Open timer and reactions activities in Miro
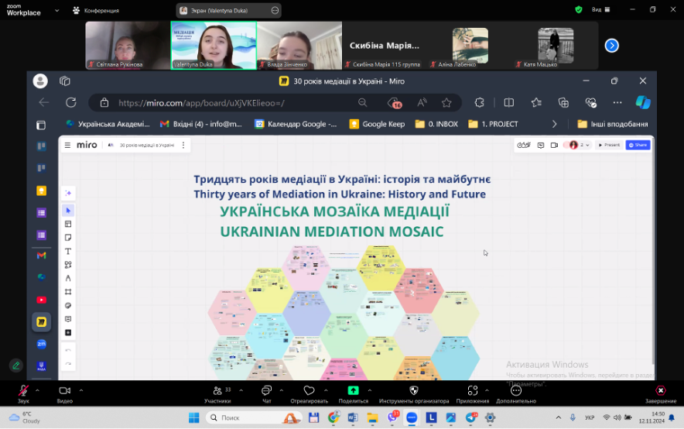 (524, 145)
